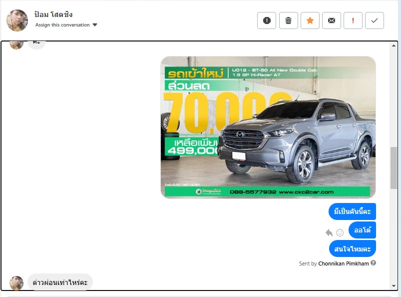401x297 pixels.
Task: Click the help icon beside Chonnikan Pimkham
Action: [374, 263]
